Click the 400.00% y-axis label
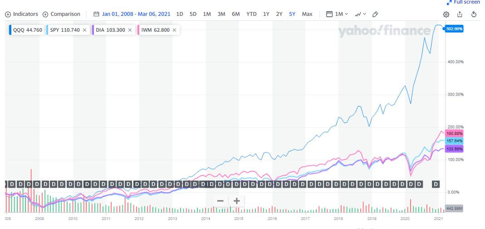The width and height of the screenshot is (485, 229). click(456, 62)
